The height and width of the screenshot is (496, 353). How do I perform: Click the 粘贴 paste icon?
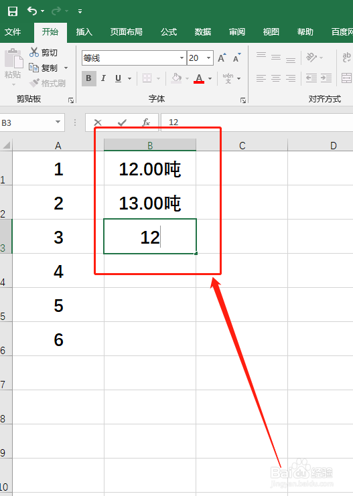tap(13, 58)
